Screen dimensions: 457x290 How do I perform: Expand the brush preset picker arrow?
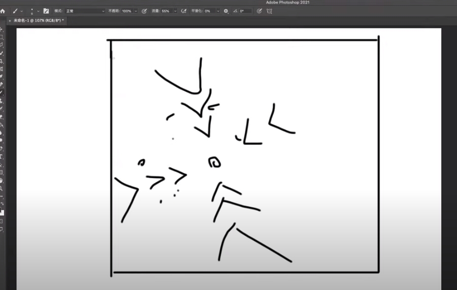[x=38, y=11]
